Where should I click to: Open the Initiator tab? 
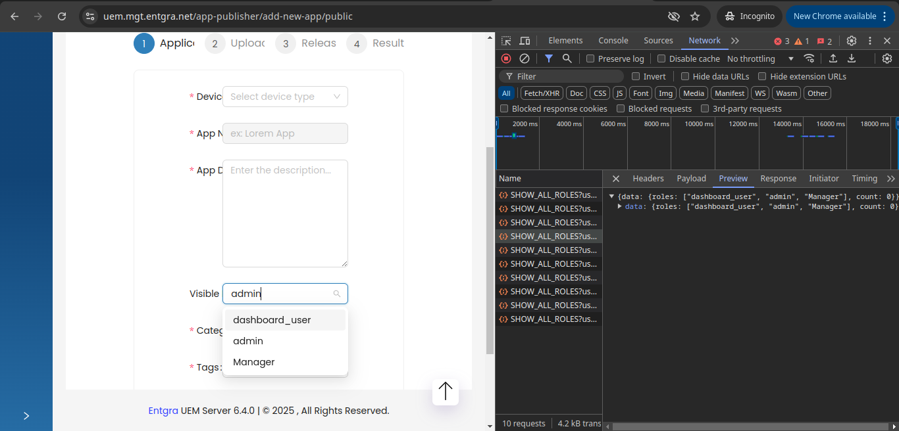click(x=824, y=179)
